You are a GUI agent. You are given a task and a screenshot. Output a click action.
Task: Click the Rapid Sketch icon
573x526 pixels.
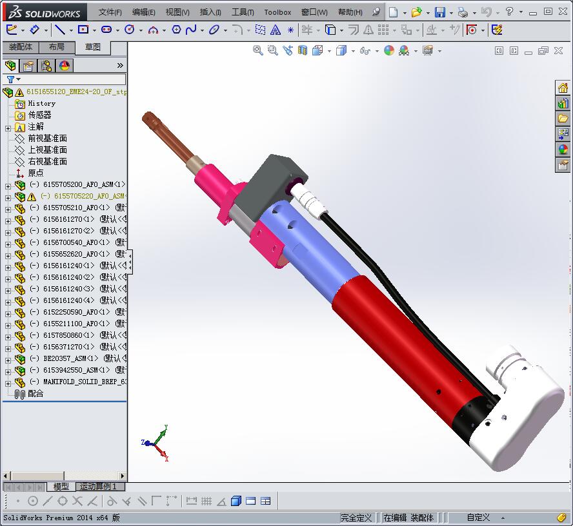(x=497, y=30)
